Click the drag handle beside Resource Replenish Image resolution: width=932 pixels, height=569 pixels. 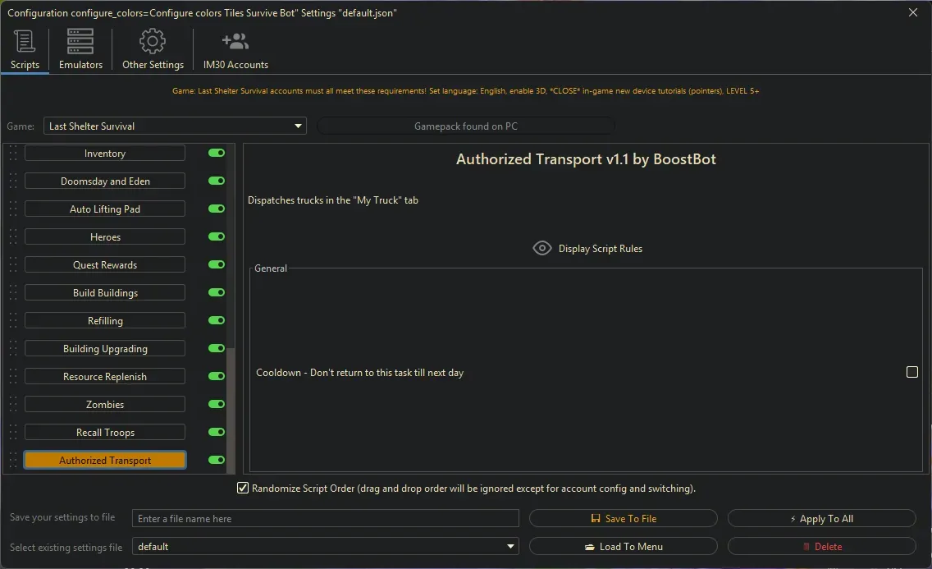tap(13, 377)
